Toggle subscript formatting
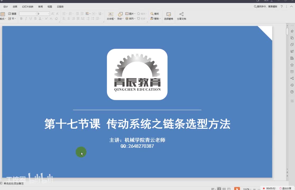 tap(51, 18)
